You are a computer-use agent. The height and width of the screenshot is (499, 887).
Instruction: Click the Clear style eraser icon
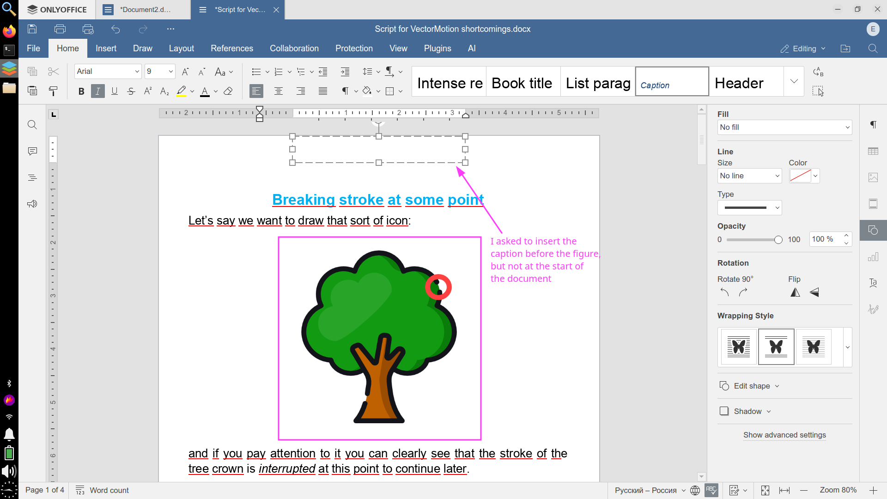tap(228, 91)
